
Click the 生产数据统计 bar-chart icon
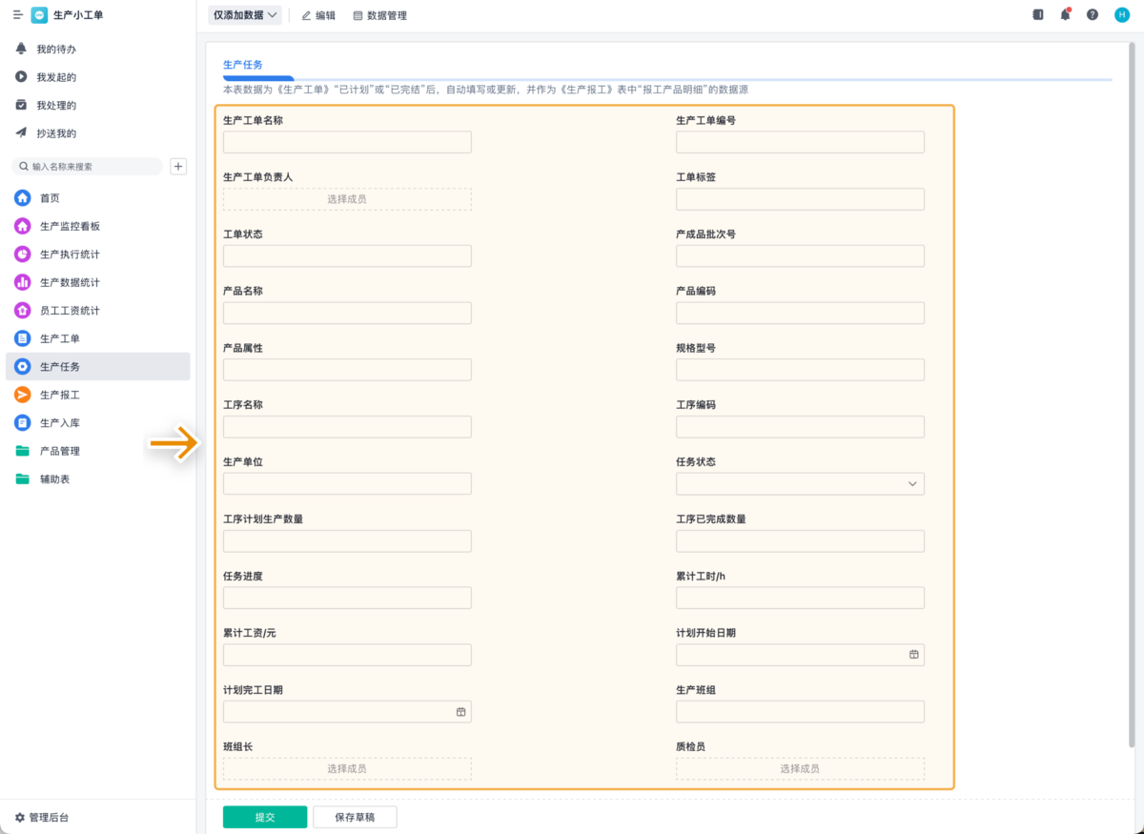(23, 282)
